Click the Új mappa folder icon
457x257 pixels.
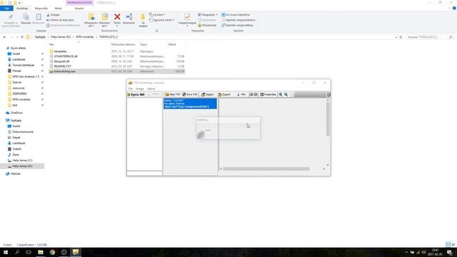coord(143,17)
